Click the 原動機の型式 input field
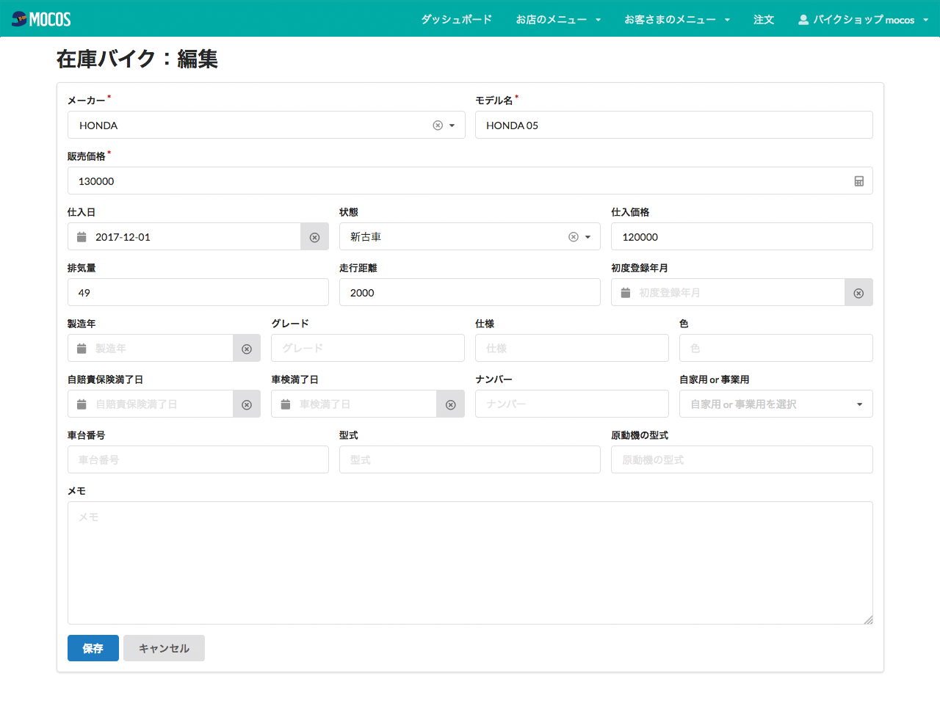Viewport: 940px width, 709px height. (742, 460)
